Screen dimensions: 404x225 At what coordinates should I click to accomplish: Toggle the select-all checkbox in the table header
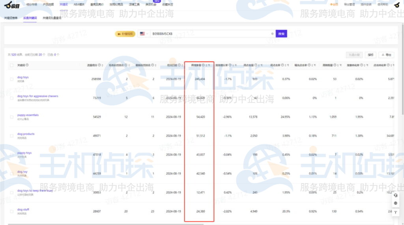(x=12, y=65)
